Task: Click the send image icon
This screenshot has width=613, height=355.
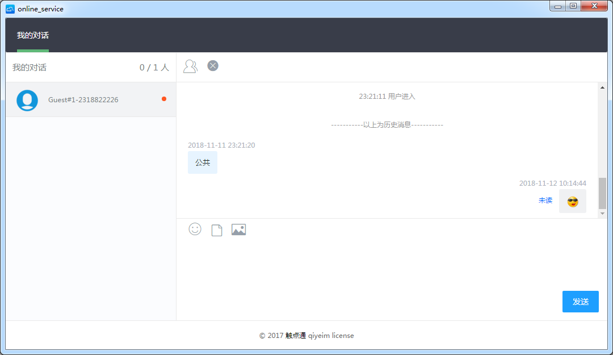Action: coord(238,229)
